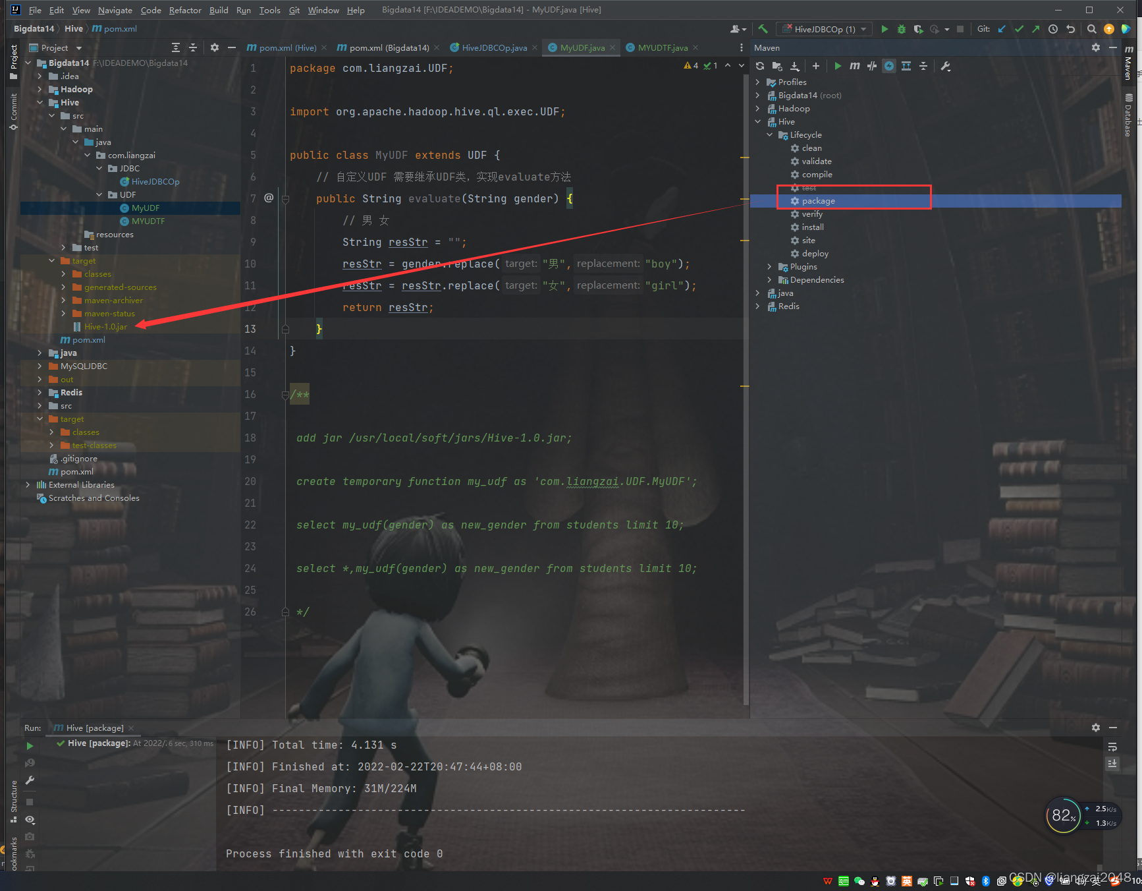Click fold marker on line 16 comment

pyautogui.click(x=285, y=395)
